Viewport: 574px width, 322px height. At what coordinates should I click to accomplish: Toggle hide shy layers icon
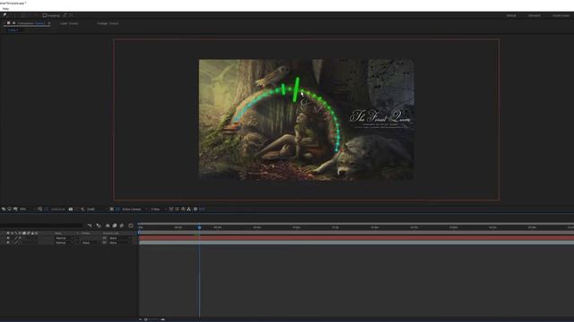[108, 225]
